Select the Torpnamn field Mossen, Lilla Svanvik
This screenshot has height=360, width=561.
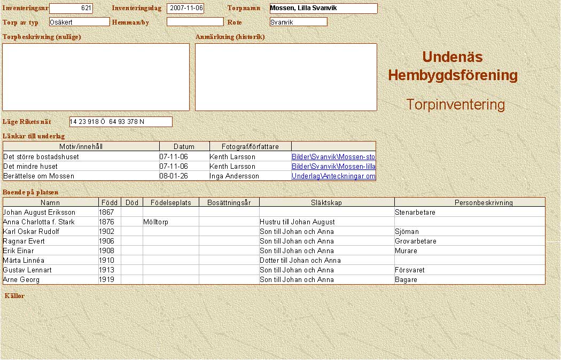(323, 9)
